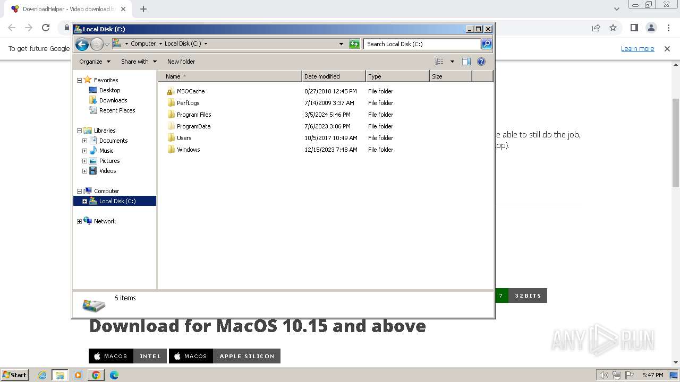Open Chrome three-dot menu
680x382 pixels.
point(668,28)
